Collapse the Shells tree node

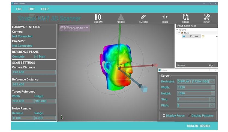click(x=179, y=33)
